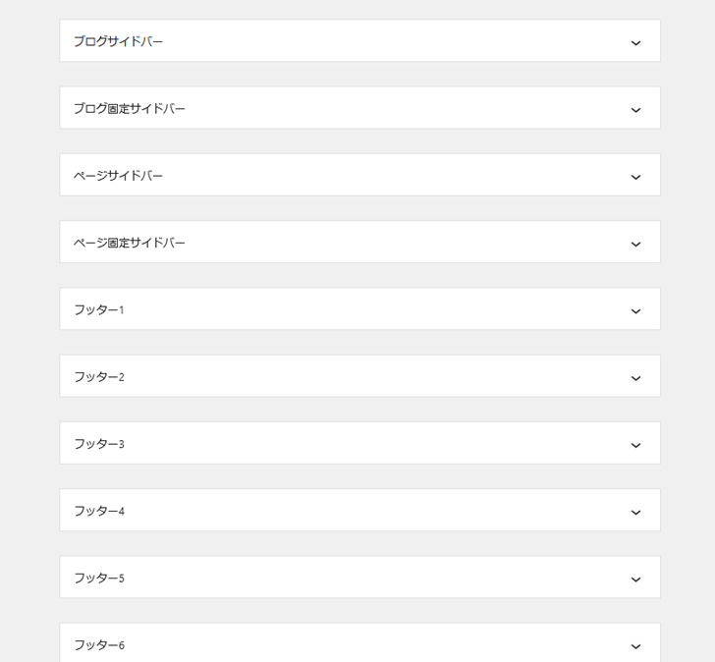
Task: Expand the フッター5 chevron arrow
Action: [x=635, y=579]
